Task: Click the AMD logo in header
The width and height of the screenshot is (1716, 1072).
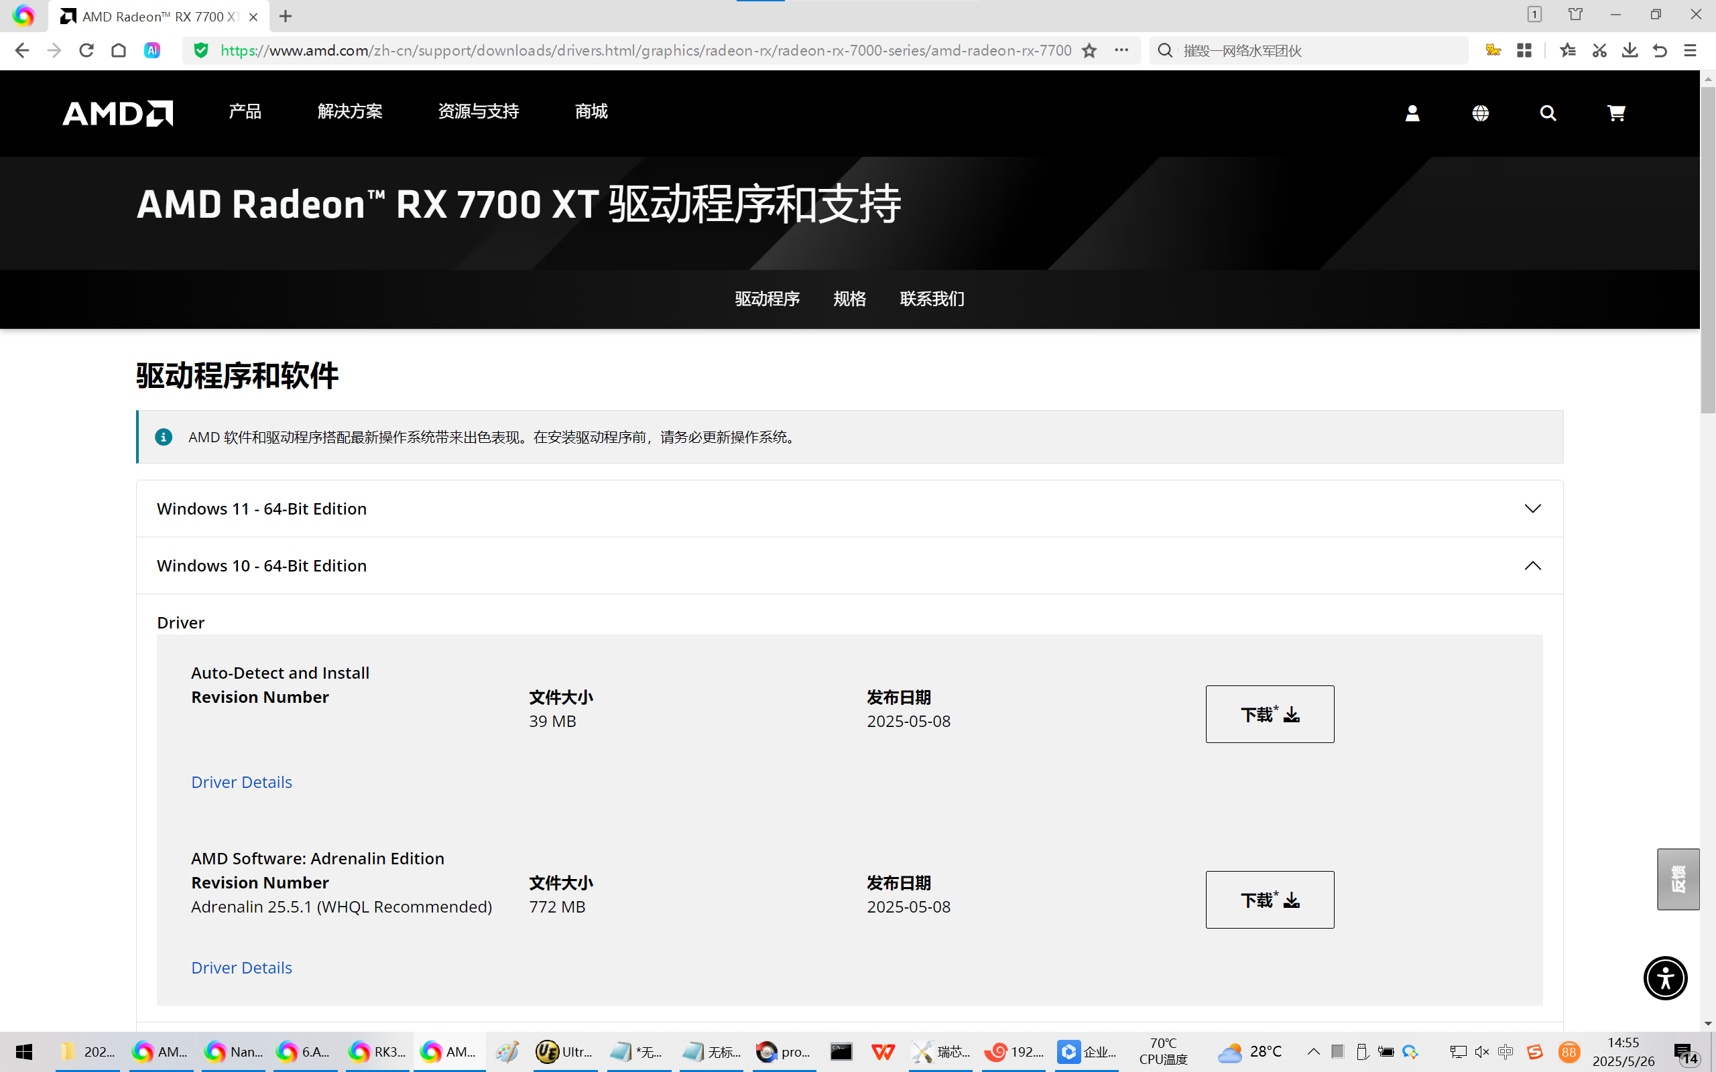Action: [x=118, y=113]
